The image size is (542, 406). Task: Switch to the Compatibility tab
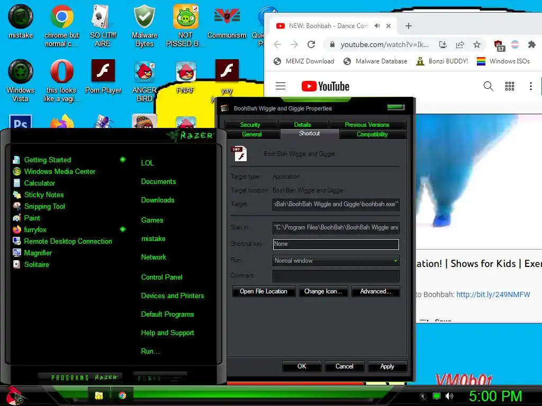372,134
